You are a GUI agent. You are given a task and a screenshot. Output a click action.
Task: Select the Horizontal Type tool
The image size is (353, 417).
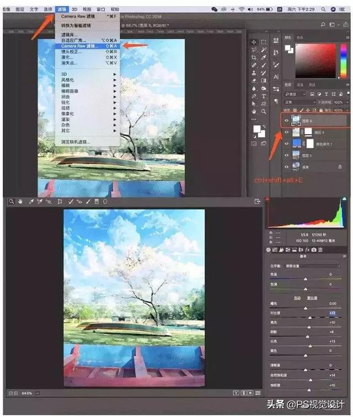pyautogui.click(x=264, y=96)
